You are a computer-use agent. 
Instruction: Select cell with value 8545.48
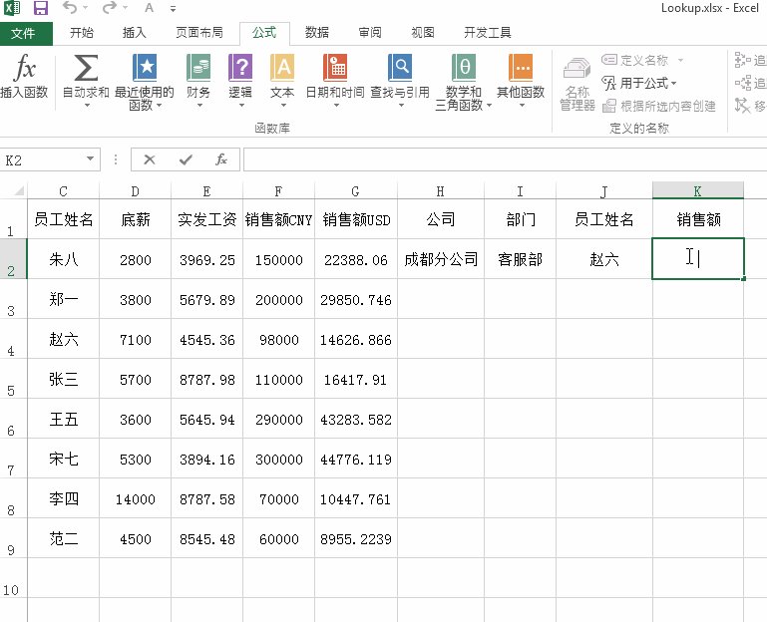click(x=206, y=539)
